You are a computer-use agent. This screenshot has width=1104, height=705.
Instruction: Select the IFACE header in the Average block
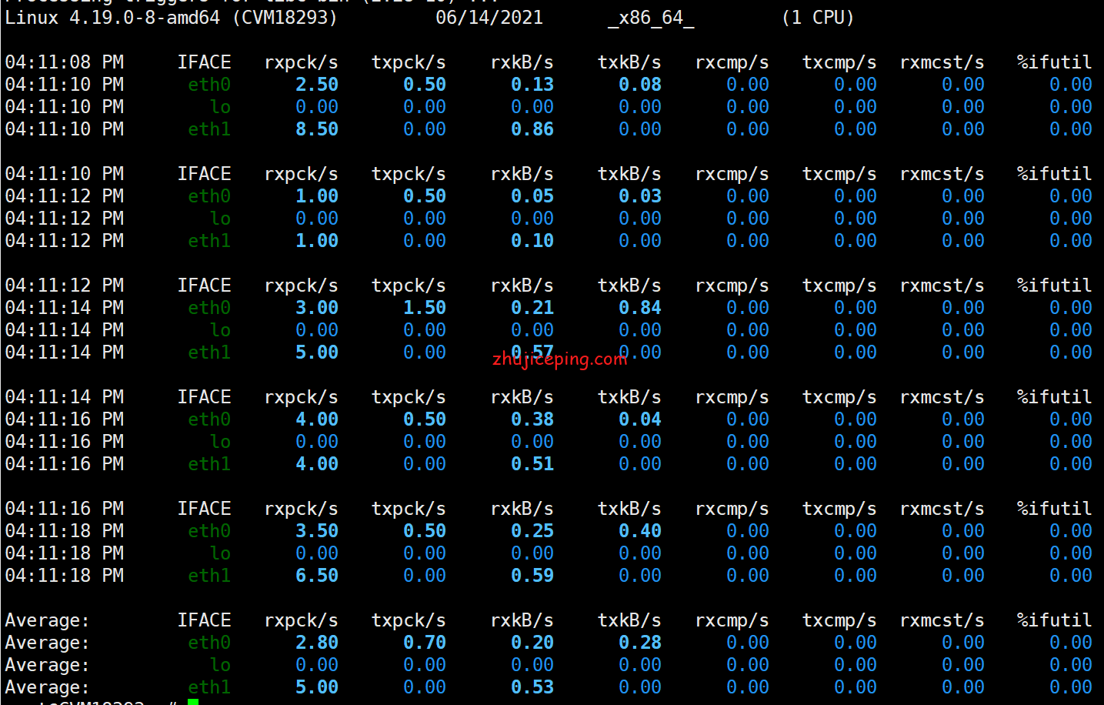pos(204,620)
